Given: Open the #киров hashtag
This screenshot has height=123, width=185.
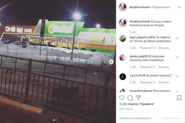Looking at the screenshot, I should 159,25.
